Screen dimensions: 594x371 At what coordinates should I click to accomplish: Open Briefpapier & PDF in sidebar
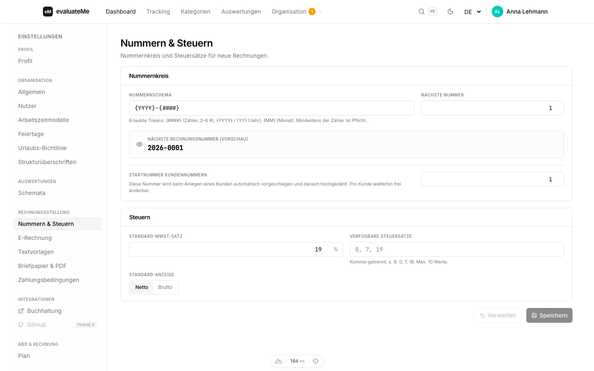point(57,266)
